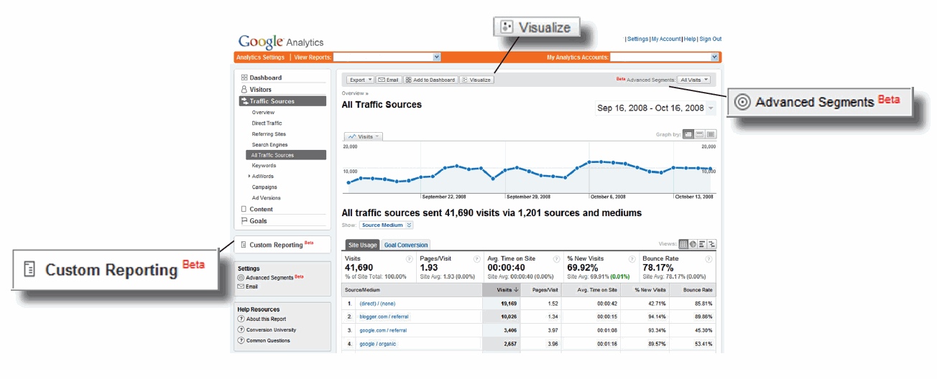Image resolution: width=937 pixels, height=379 pixels.
Task: Click help icon beside Bounce Rate
Action: (x=710, y=259)
